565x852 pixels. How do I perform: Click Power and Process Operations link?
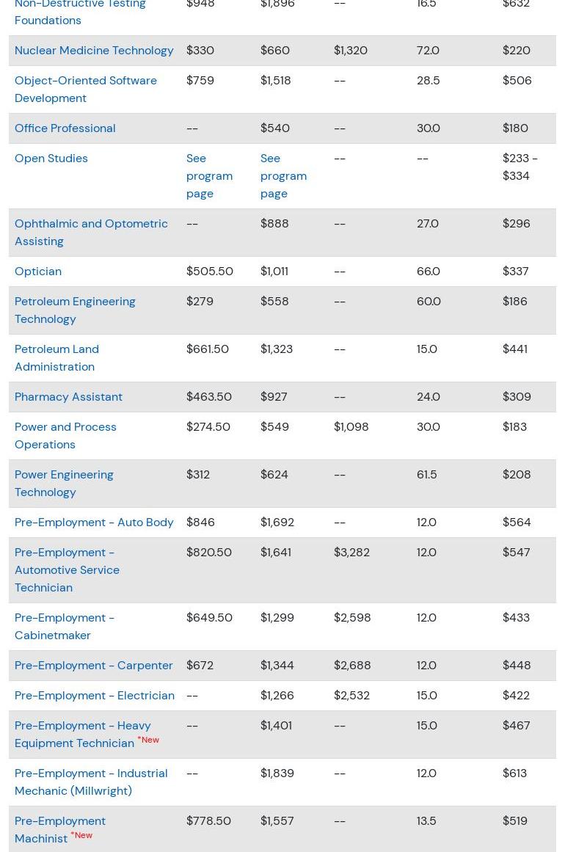point(65,435)
